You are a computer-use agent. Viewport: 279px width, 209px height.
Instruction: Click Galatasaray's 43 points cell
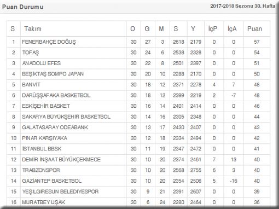tap(257, 127)
